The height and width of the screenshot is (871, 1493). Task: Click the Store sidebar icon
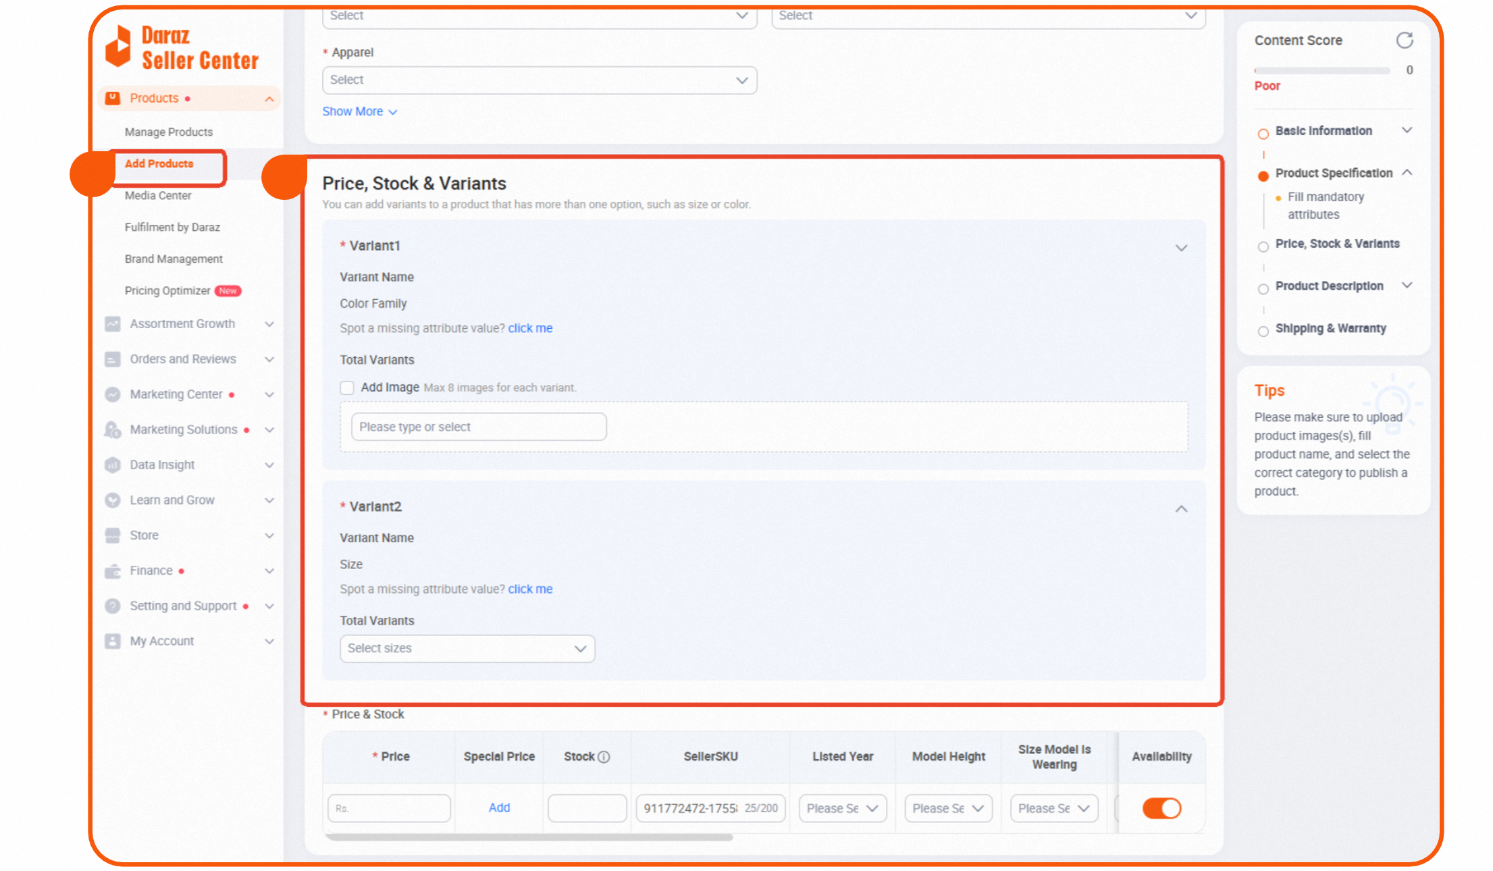(113, 535)
